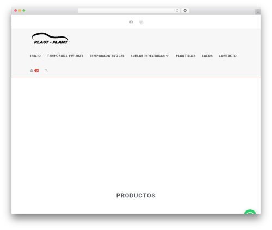Close the browser window with red button

pos(16,10)
